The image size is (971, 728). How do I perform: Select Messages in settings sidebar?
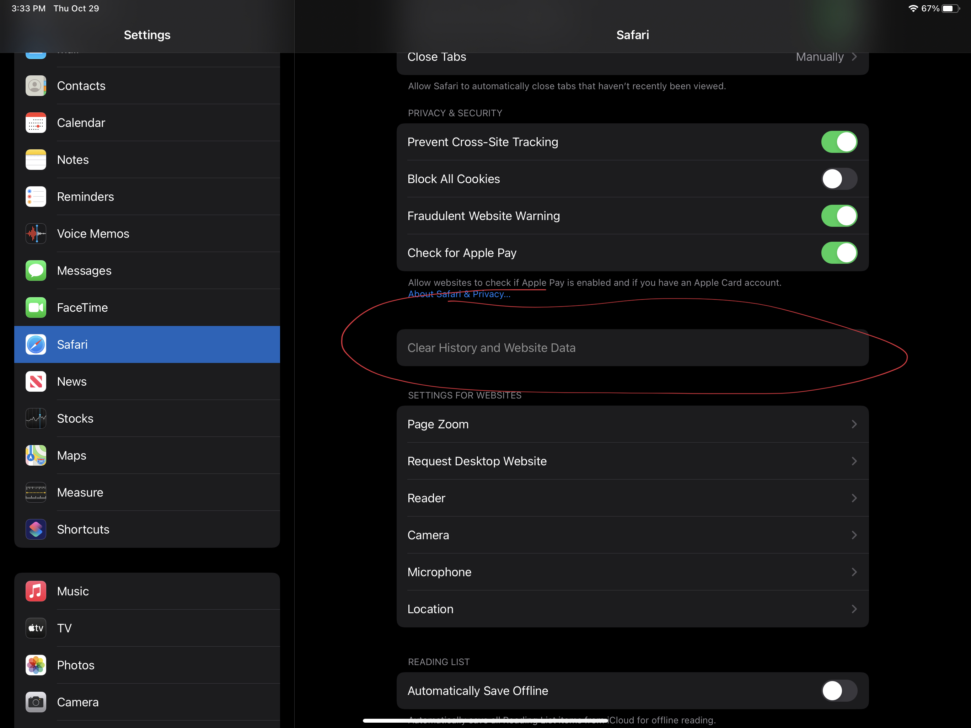coord(147,271)
